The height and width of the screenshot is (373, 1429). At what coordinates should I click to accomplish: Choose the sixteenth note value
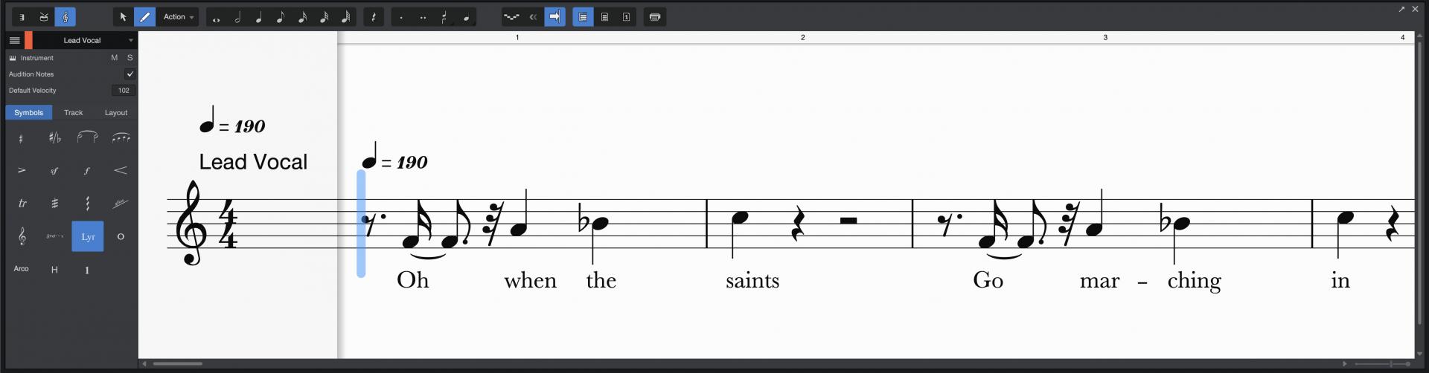[x=302, y=17]
